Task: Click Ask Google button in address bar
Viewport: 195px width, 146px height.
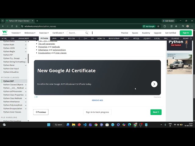Action: point(149,26)
